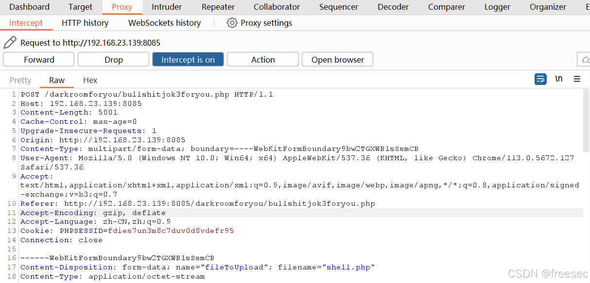Click the Accept-Language header line
The image size is (590, 283).
96,222
